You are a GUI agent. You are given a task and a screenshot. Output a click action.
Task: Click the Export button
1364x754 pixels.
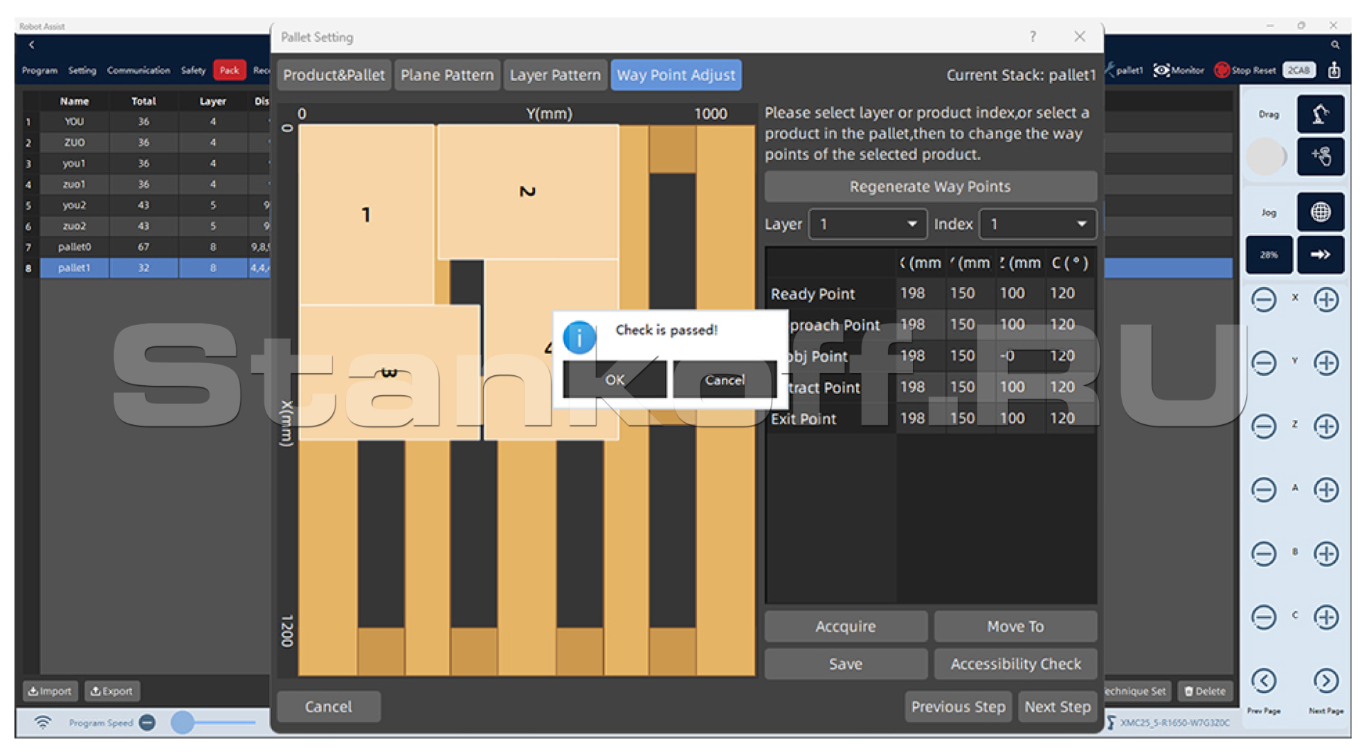(112, 691)
